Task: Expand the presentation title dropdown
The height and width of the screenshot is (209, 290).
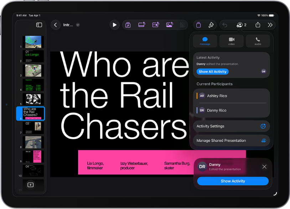Action: tap(78, 25)
